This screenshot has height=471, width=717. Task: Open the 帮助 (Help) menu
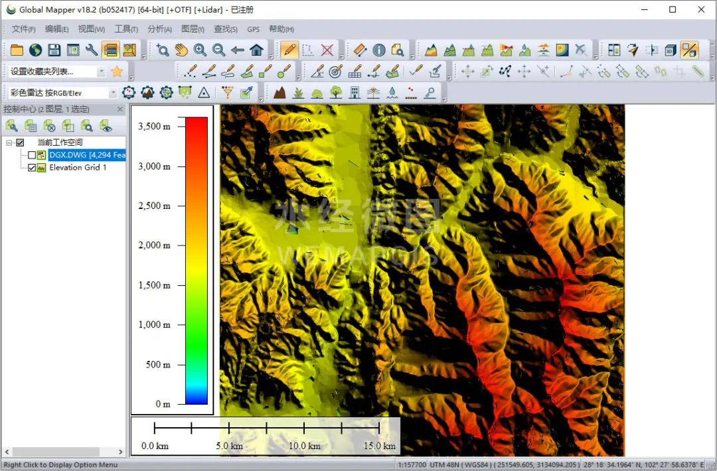point(281,29)
